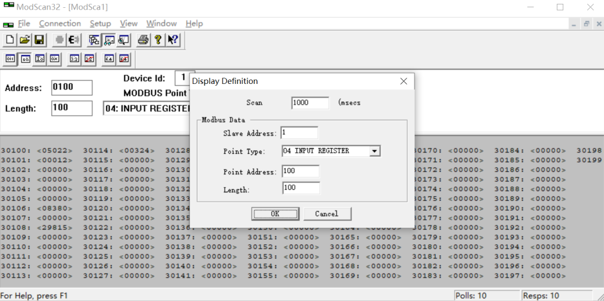Select register 30101 value <00012>
This screenshot has height=301, width=604.
pyautogui.click(x=54, y=161)
